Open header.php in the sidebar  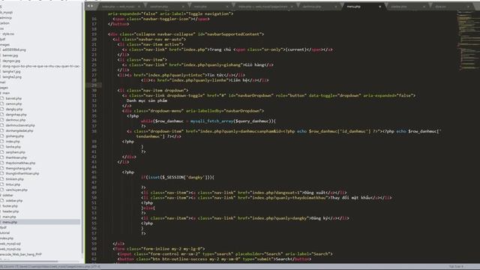click(x=10, y=211)
